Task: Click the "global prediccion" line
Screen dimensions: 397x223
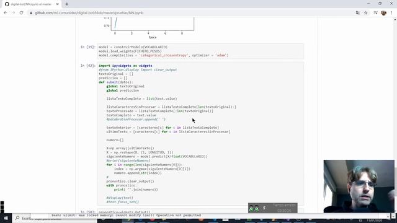Action: 123,90
